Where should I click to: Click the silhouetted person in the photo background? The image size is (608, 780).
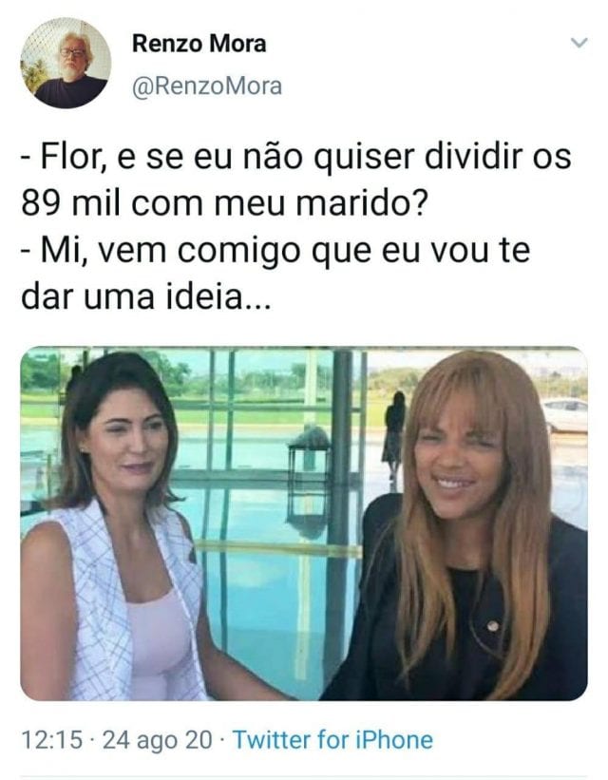pyautogui.click(x=394, y=434)
